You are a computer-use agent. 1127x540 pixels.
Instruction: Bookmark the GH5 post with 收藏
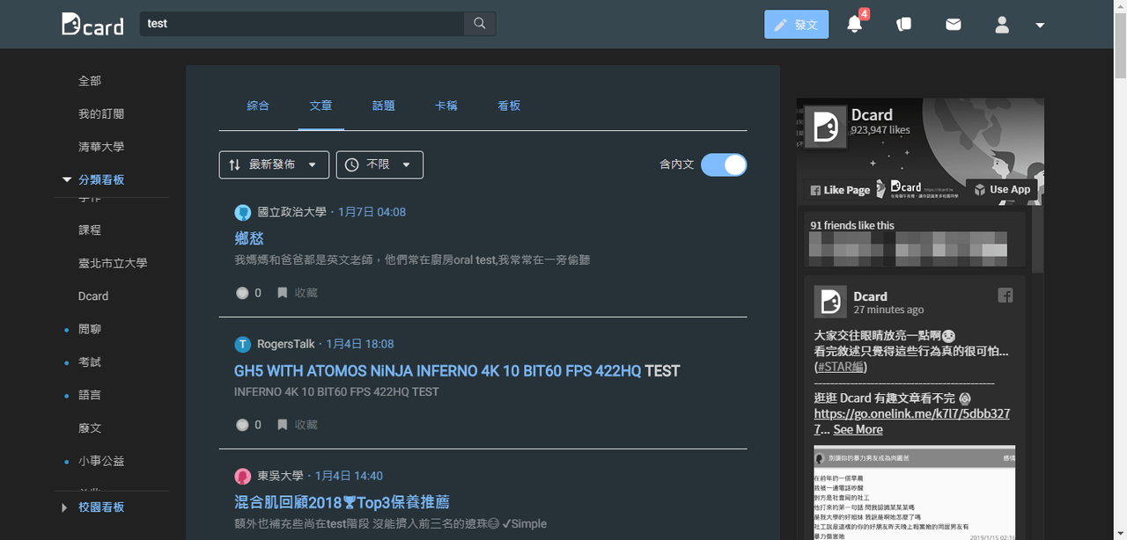pos(298,425)
